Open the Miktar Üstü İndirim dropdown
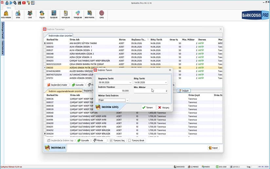The height and width of the screenshot is (169, 270). tap(127, 100)
